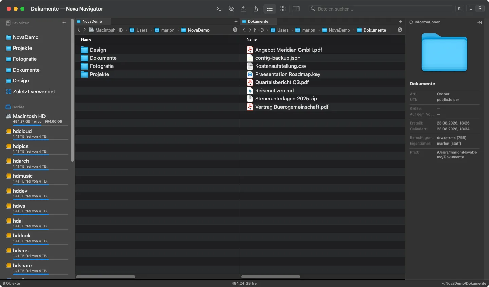Select "Praesentation Roadmap.key" file
489x287 pixels.
(323, 74)
